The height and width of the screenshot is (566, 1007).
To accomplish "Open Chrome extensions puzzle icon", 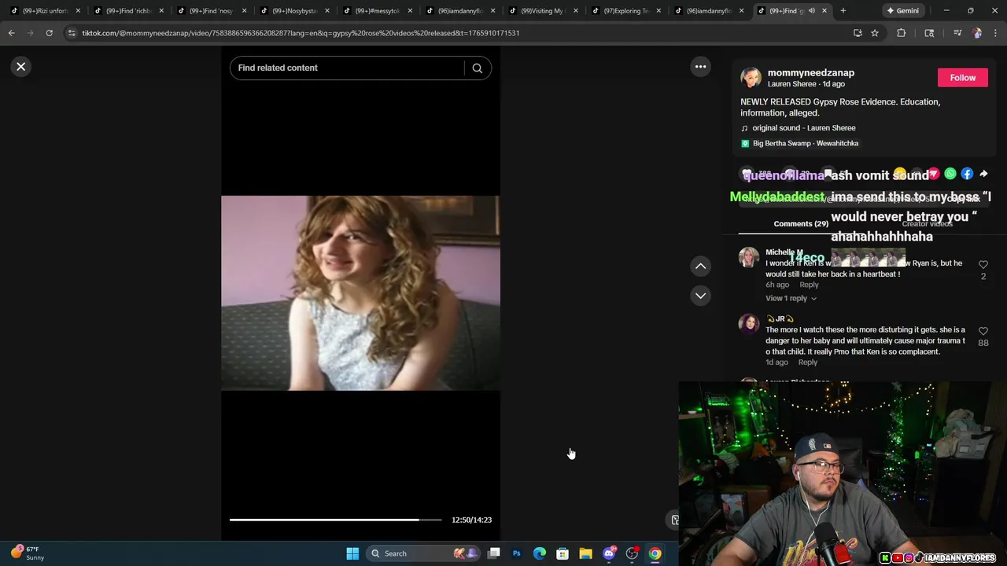I will click(902, 33).
